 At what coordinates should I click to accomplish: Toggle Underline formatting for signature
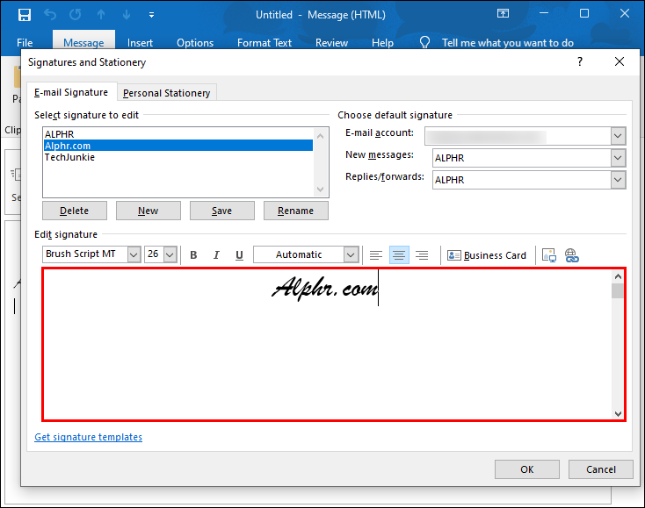click(x=239, y=255)
